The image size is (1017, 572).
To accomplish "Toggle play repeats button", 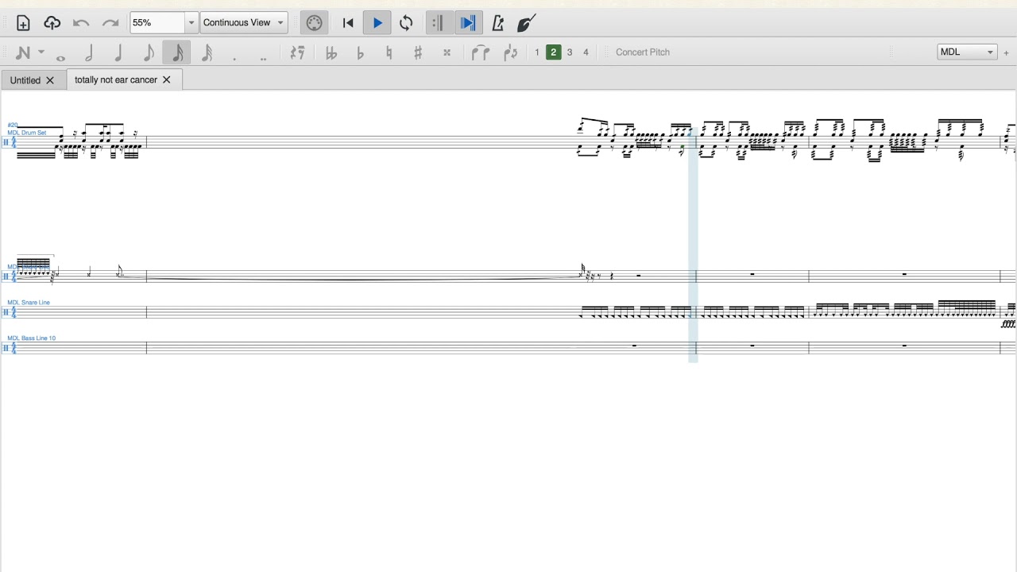I will point(437,23).
